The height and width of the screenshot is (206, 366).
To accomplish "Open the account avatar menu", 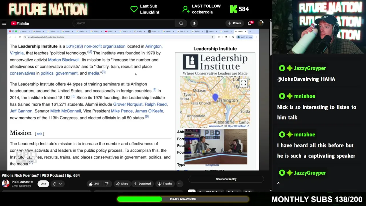I will coord(260,23).
